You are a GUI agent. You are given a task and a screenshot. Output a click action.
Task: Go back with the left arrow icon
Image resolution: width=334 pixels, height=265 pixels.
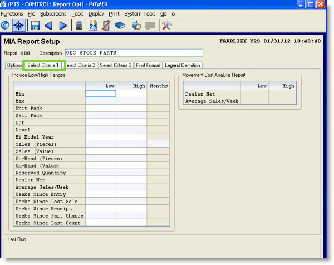tap(48, 26)
